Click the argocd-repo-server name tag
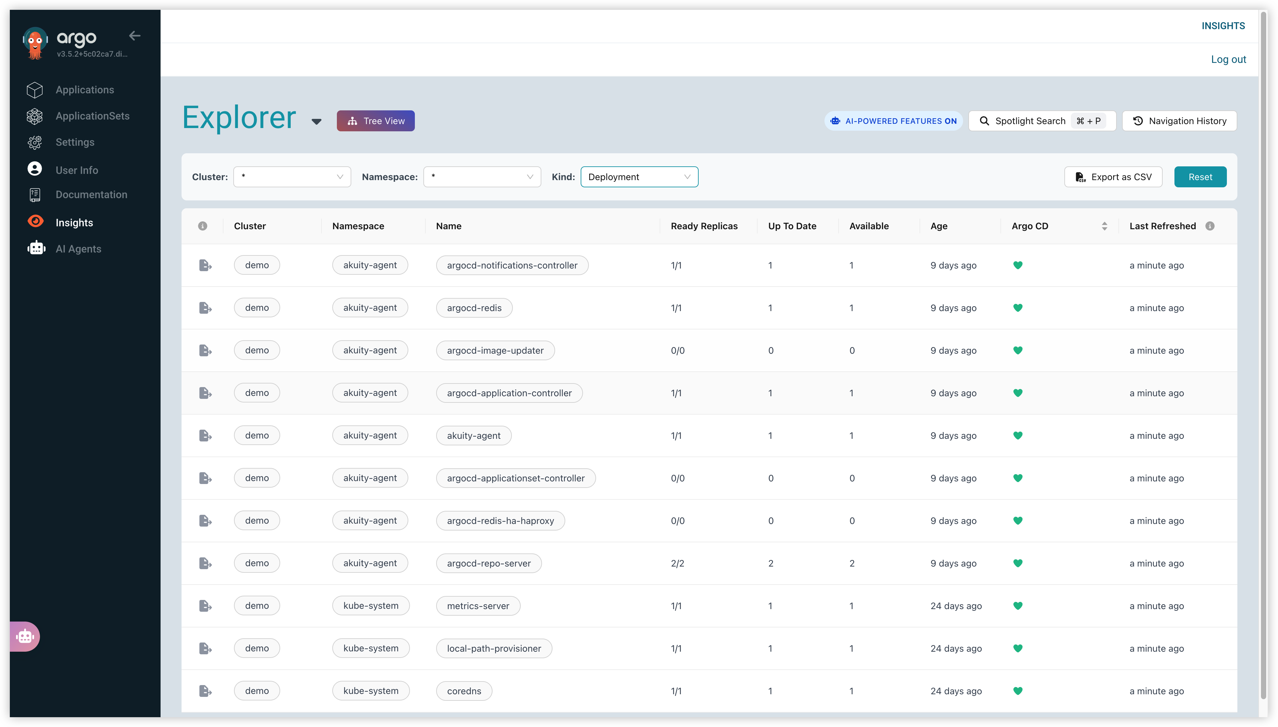1278x727 pixels. pyautogui.click(x=489, y=563)
